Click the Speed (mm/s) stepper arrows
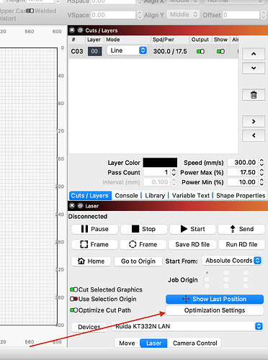The height and width of the screenshot is (360, 268). (262, 163)
